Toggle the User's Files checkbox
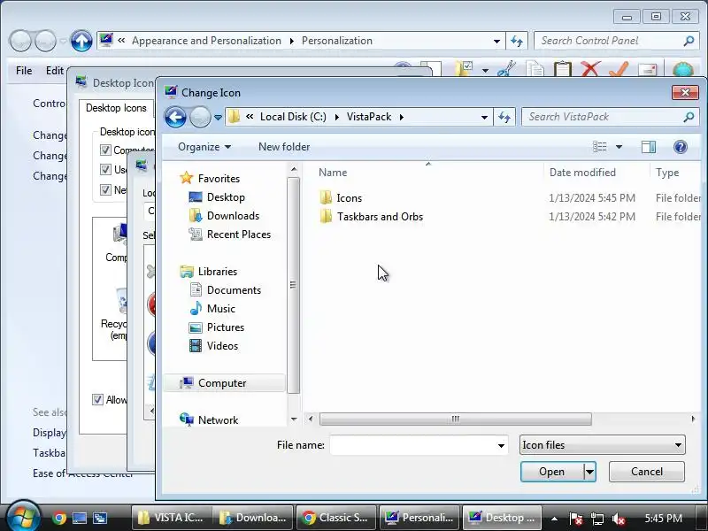Screen dimensions: 708x531 (105, 169)
